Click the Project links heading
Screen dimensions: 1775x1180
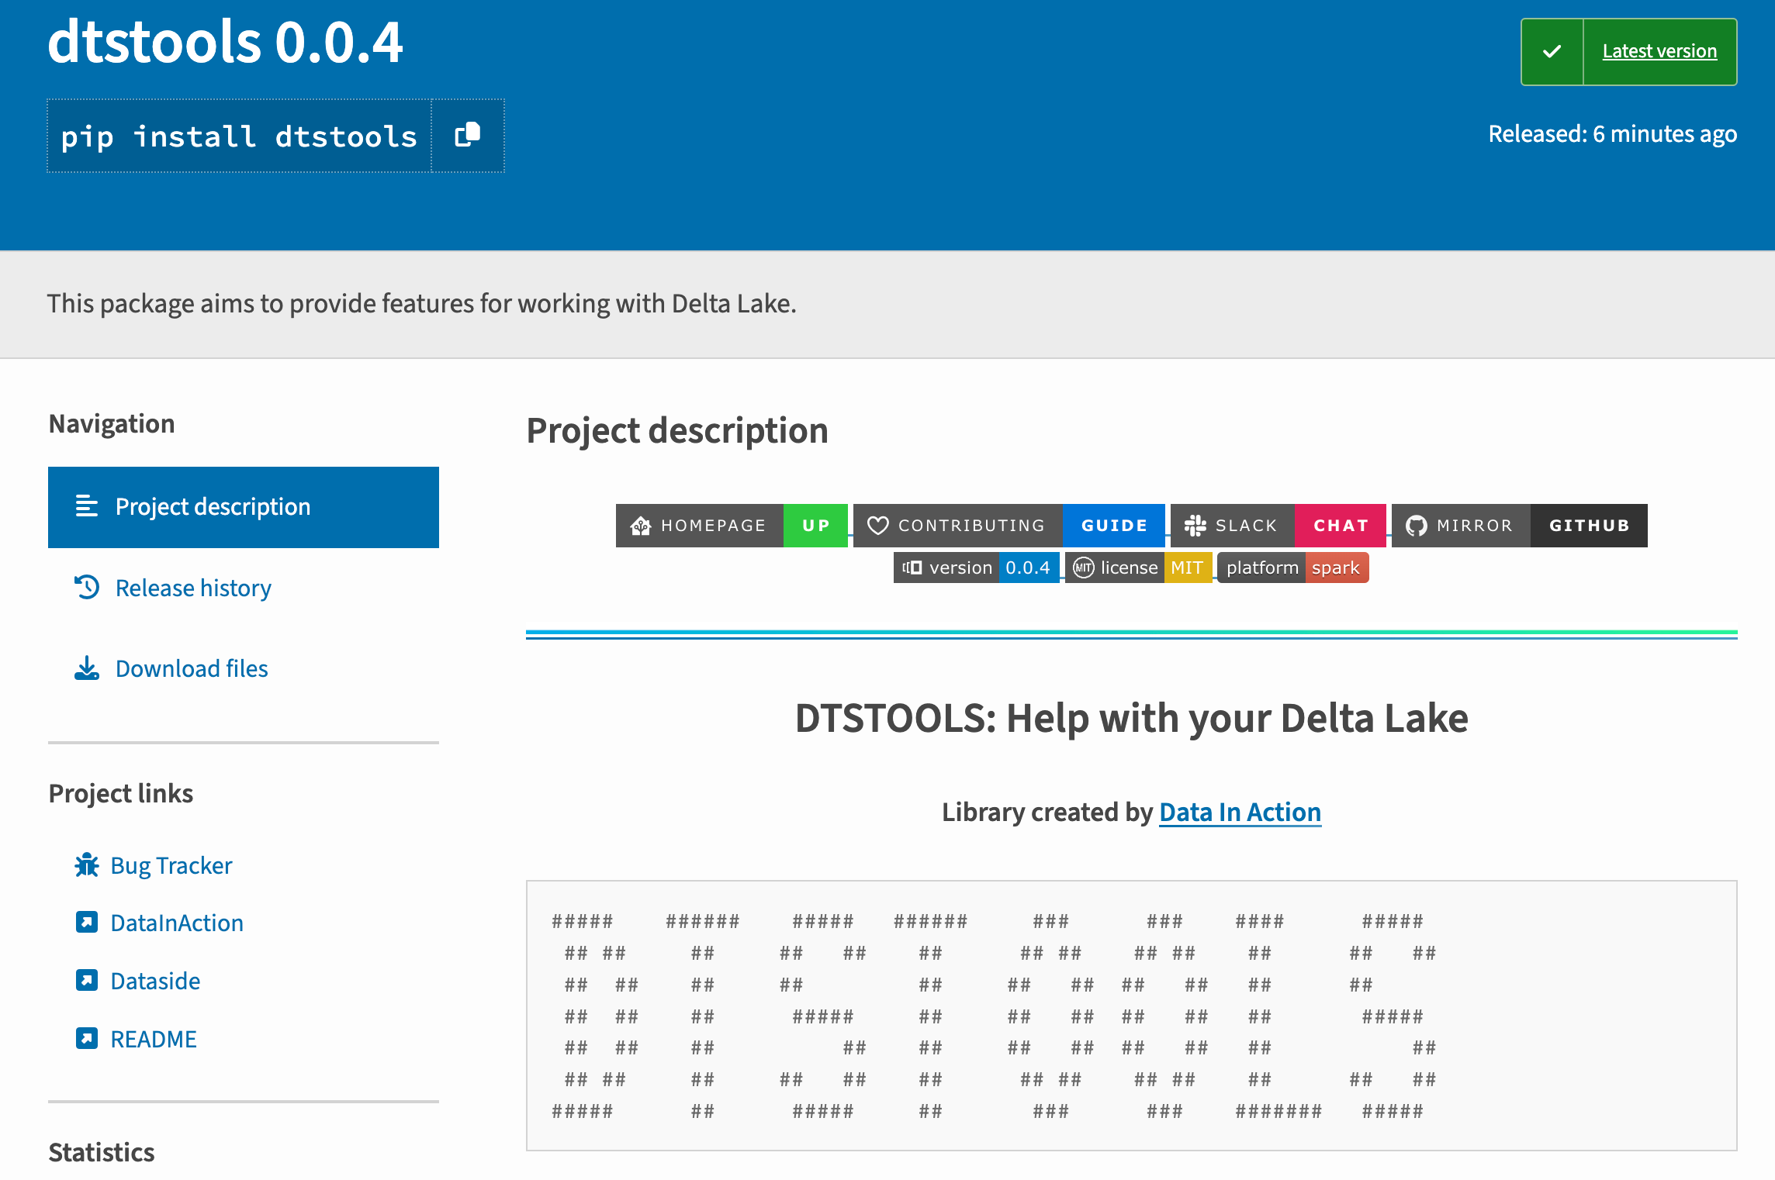(121, 794)
